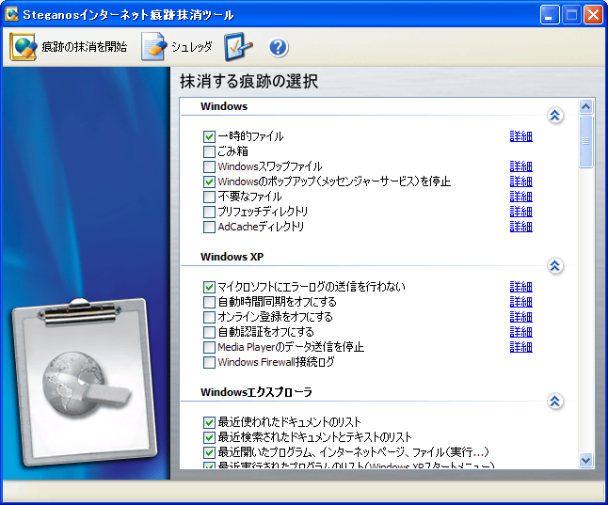Image resolution: width=608 pixels, height=505 pixels.
Task: Click the Steganos app icon in title bar
Action: coord(11,14)
